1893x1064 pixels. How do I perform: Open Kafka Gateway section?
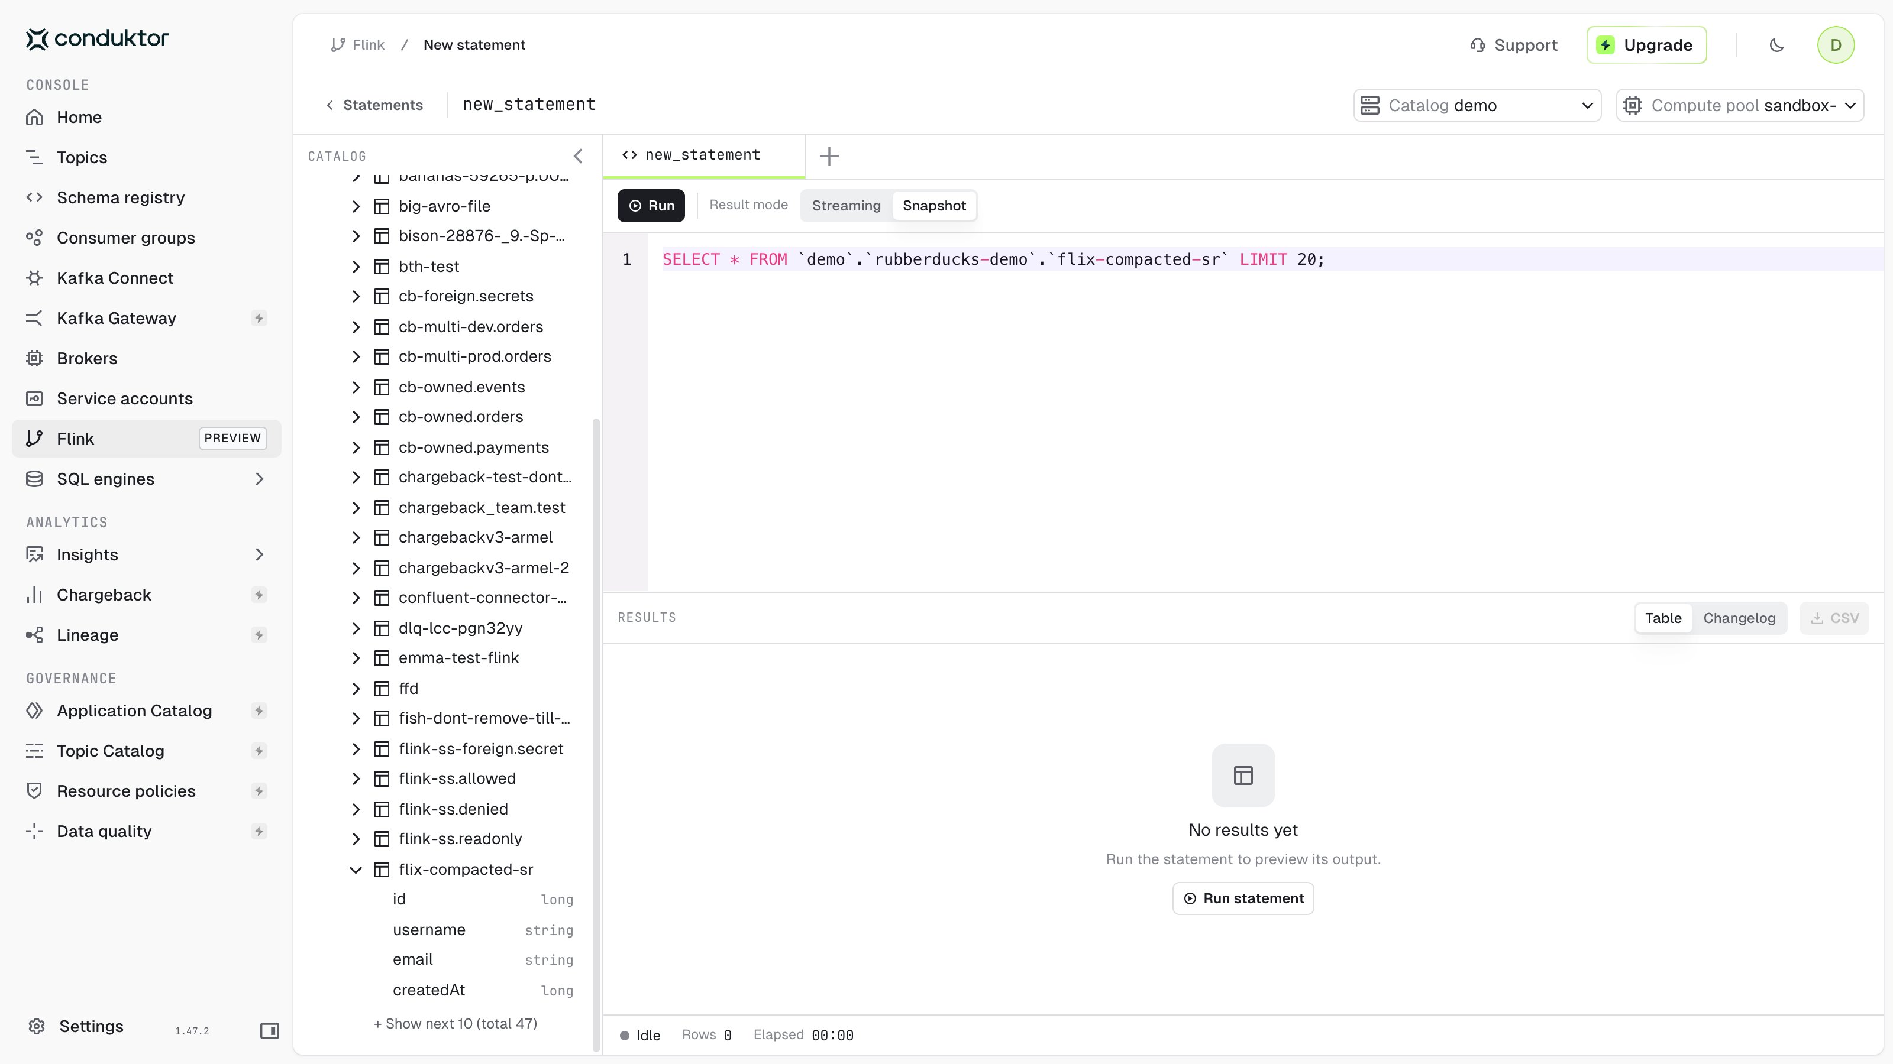click(146, 318)
